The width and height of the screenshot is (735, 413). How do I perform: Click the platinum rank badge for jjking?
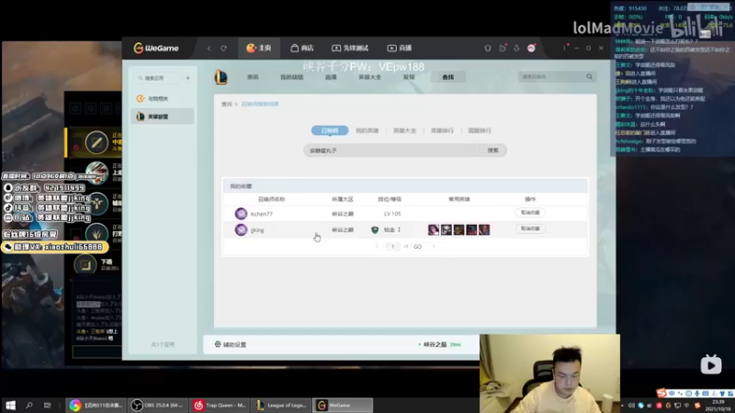point(375,230)
